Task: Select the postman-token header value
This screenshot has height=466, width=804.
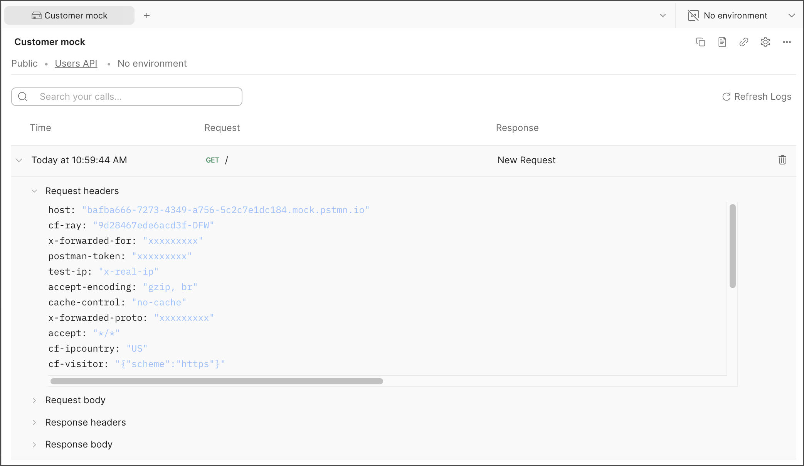Action: 162,256
